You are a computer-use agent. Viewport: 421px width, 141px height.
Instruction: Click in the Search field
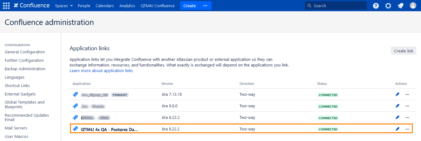point(336,6)
